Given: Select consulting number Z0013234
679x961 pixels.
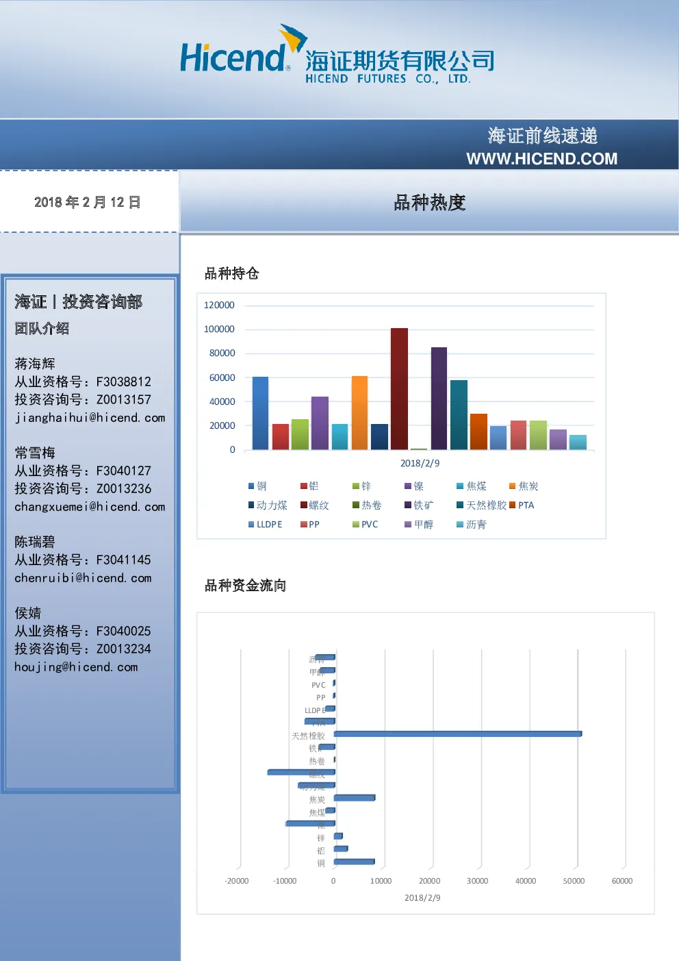Looking at the screenshot, I should (123, 649).
